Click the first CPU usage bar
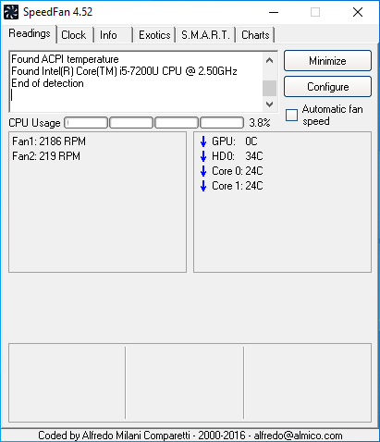 click(86, 123)
